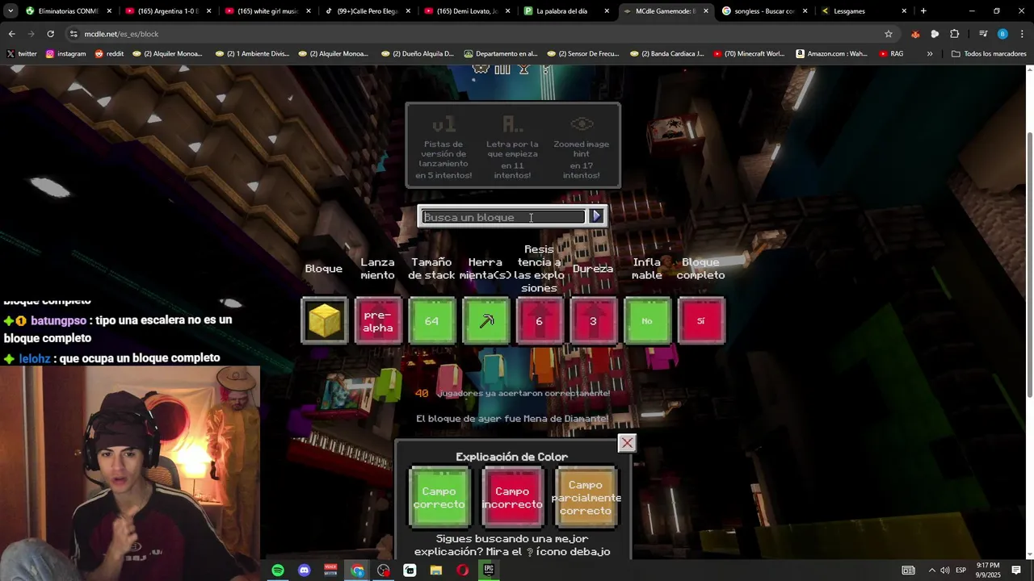Screen dimensions: 1034x581
Task: Open Voicemeeter from the taskbar
Action: click(330, 571)
